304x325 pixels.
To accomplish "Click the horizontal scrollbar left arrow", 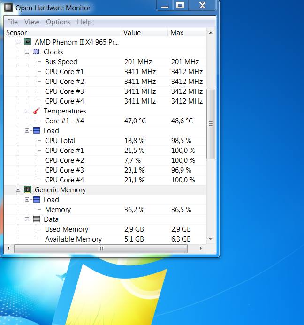I will [8, 249].
